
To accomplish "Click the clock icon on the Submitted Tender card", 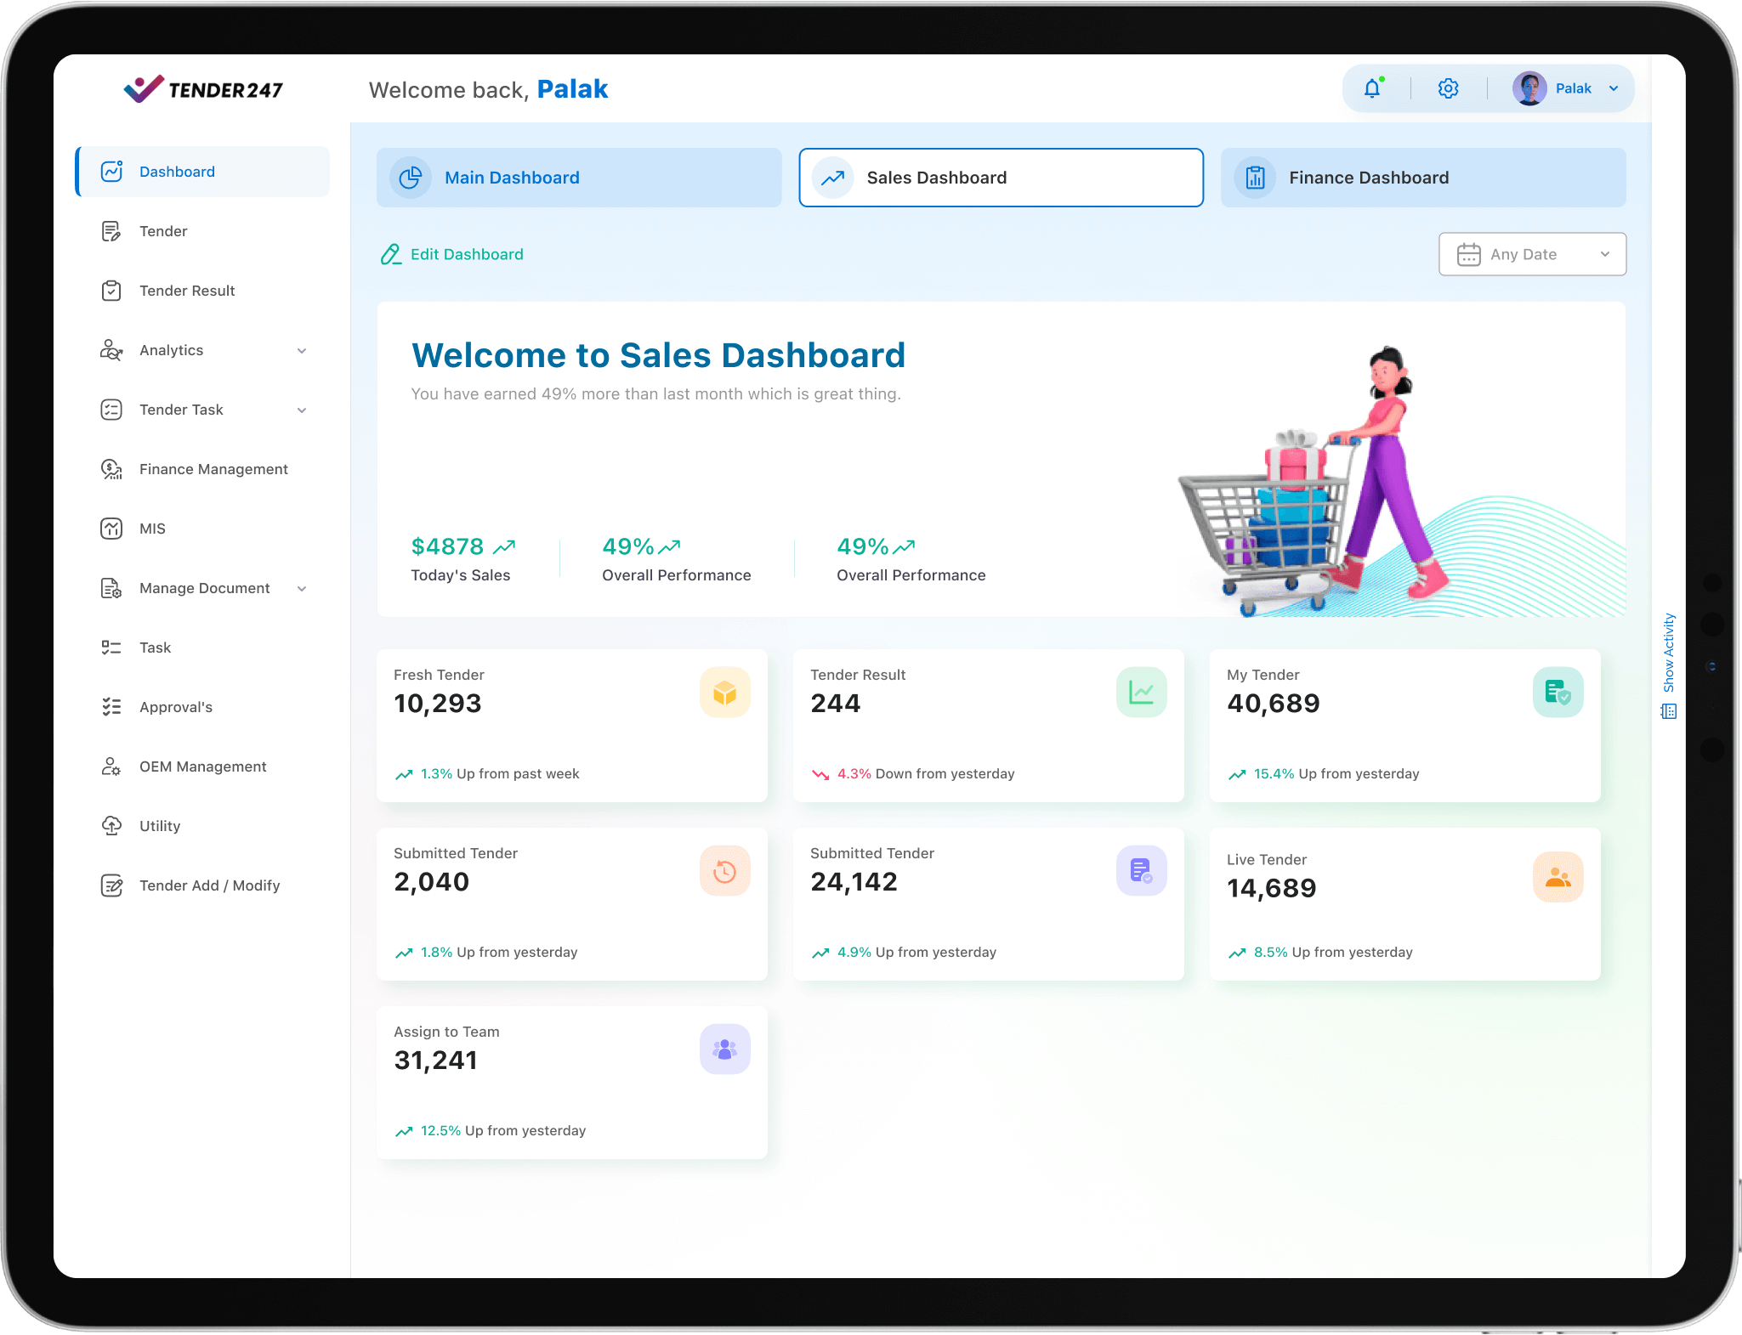I will tap(724, 871).
